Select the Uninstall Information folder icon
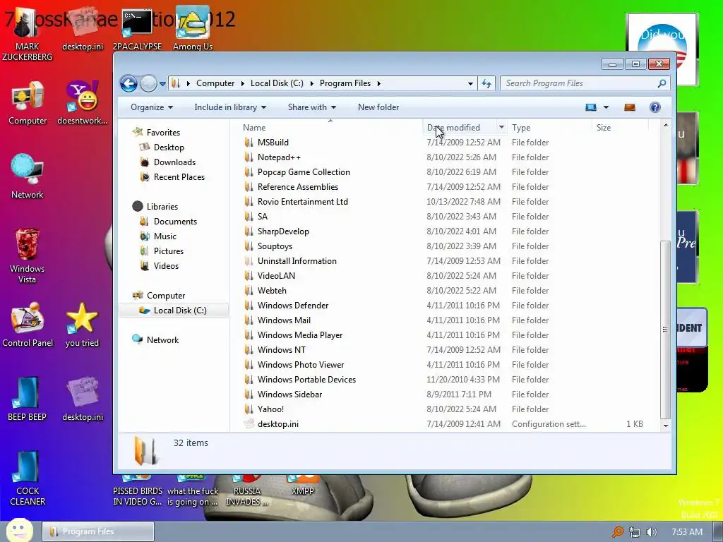723x542 pixels. coord(249,261)
